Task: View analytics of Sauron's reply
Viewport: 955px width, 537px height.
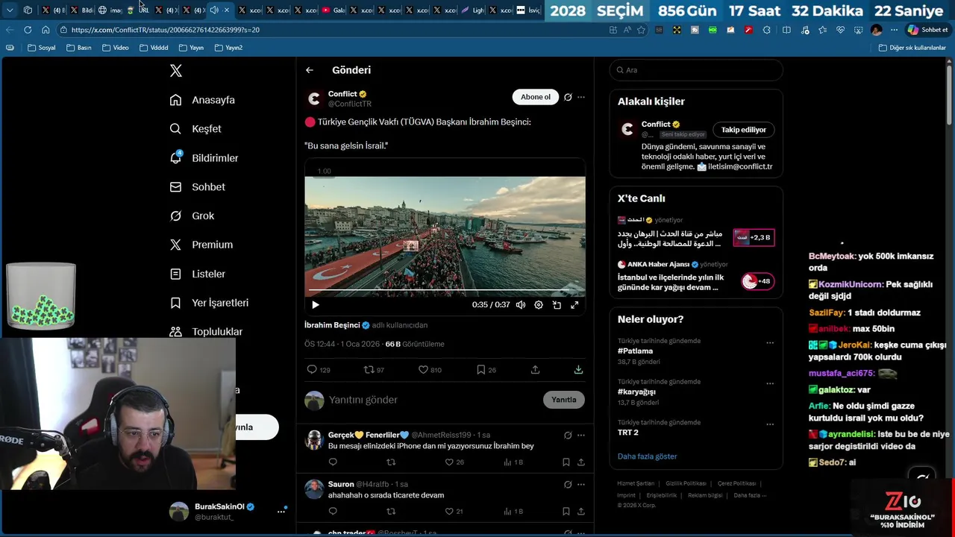Action: [x=513, y=512]
